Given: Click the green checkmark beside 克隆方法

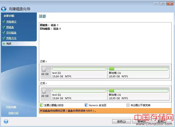Looking at the screenshot, I should pyautogui.click(x=4, y=38).
